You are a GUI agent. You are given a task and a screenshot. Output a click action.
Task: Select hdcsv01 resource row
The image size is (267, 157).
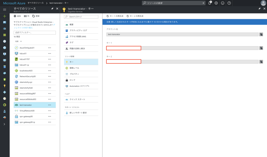coord(35,53)
